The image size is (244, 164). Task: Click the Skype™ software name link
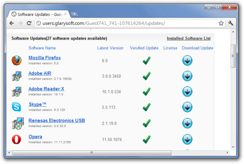37,104
